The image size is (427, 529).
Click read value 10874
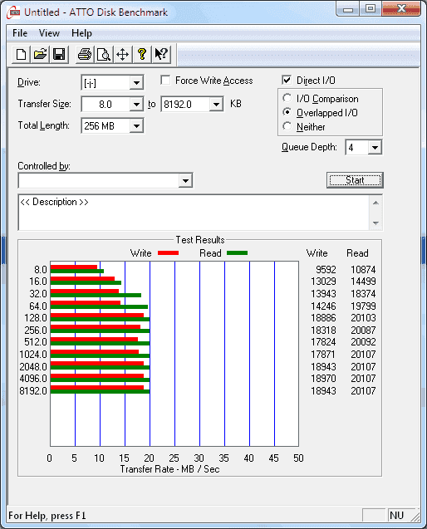point(363,270)
